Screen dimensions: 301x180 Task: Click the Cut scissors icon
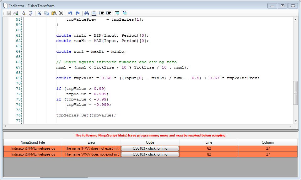click(x=40, y=13)
